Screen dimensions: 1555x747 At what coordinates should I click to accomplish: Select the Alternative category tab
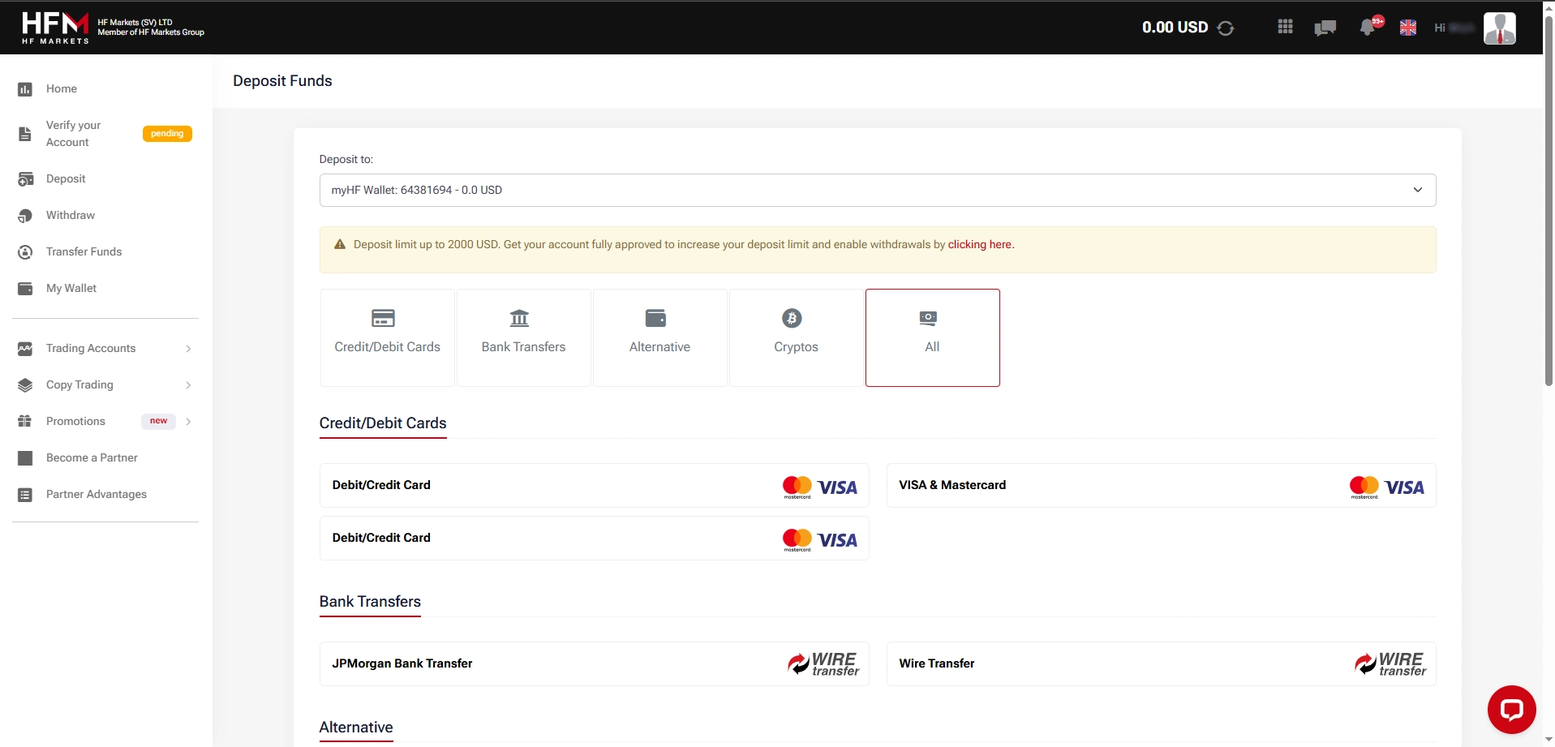(659, 337)
